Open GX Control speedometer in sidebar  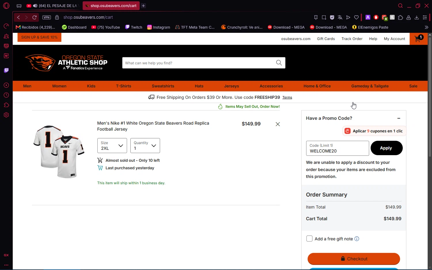tap(6, 26)
